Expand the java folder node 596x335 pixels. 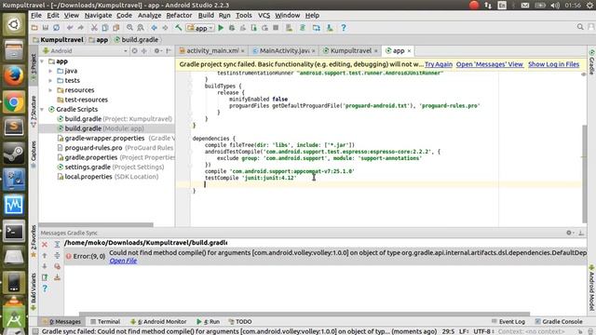pyautogui.click(x=50, y=71)
